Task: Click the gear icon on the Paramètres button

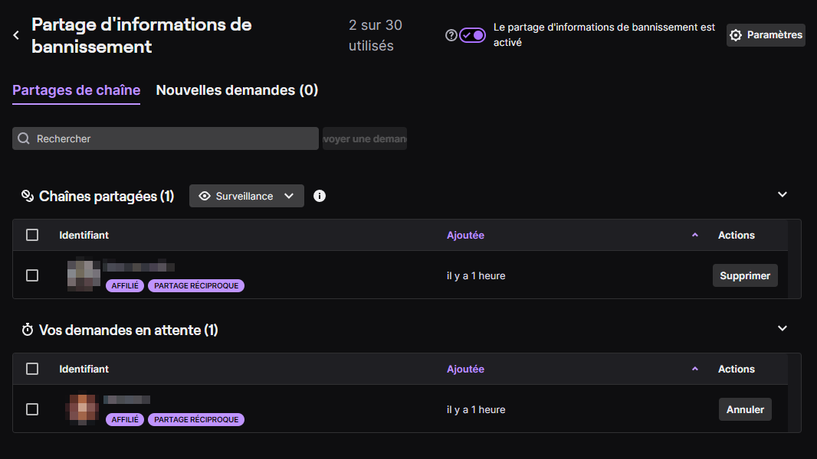Action: 737,34
